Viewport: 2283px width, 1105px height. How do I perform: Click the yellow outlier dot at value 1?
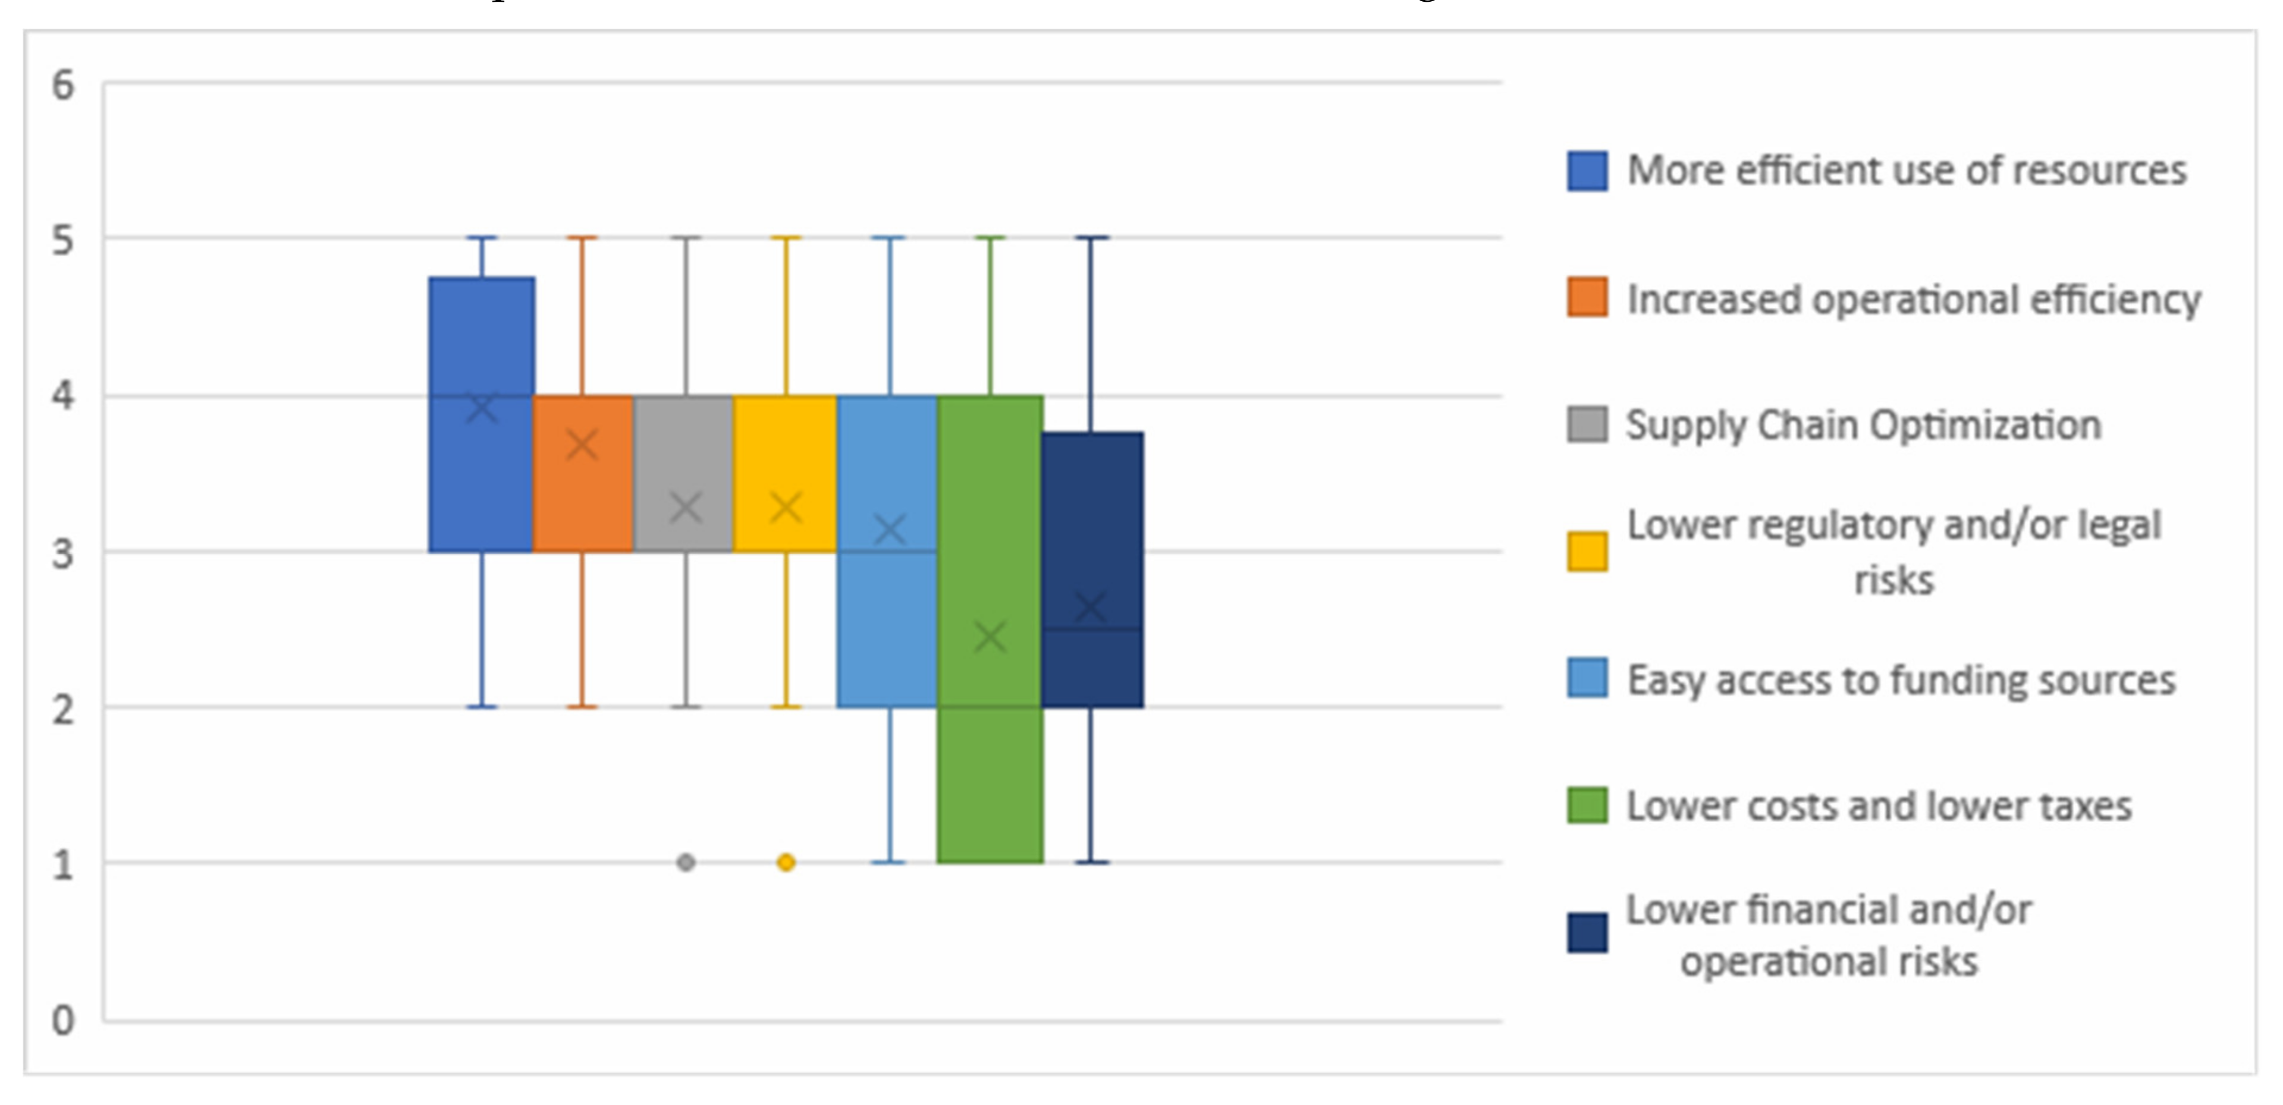pos(785,862)
